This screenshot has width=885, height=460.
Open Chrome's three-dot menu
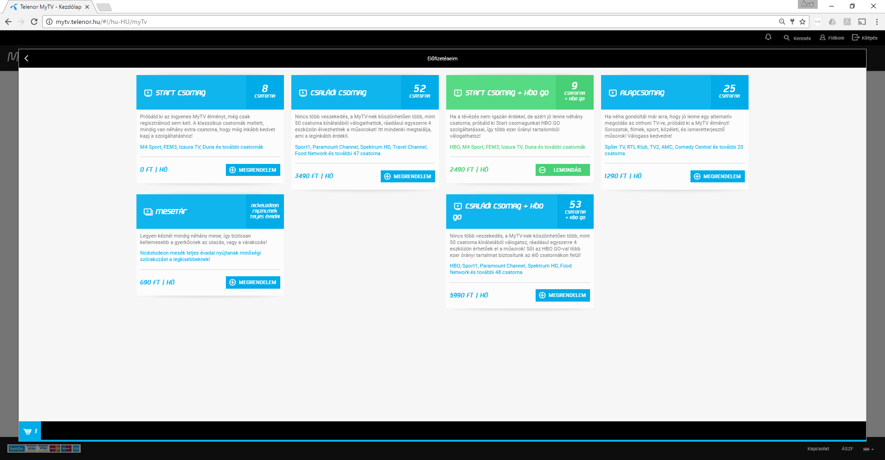coord(877,22)
